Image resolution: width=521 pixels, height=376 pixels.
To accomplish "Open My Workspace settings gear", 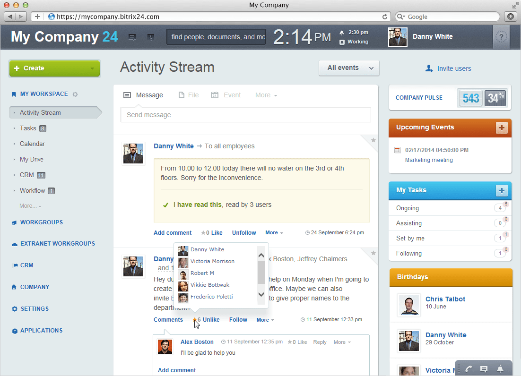I will pyautogui.click(x=75, y=94).
